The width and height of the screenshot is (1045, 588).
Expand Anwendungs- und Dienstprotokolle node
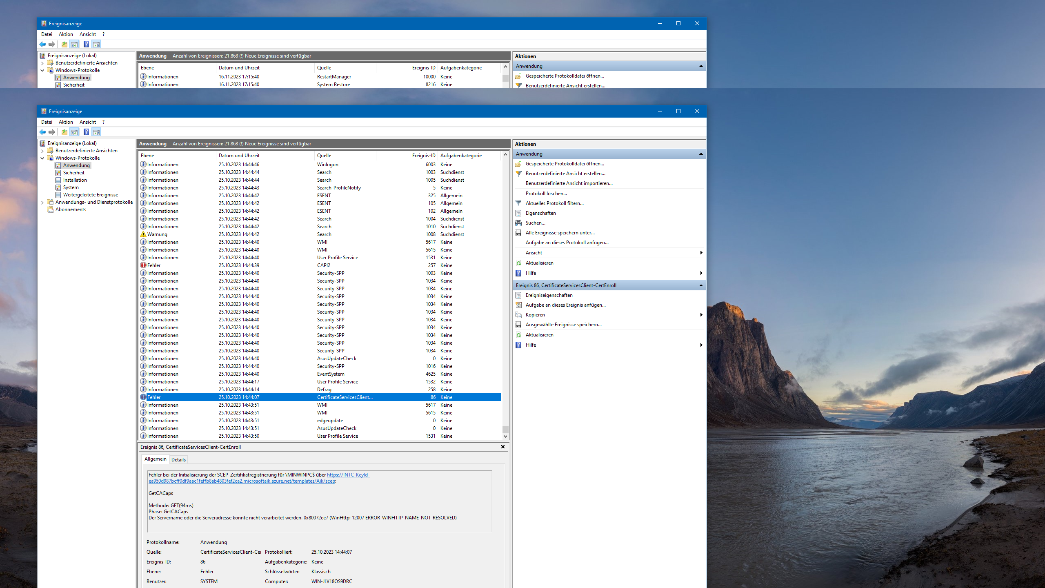[x=42, y=202]
